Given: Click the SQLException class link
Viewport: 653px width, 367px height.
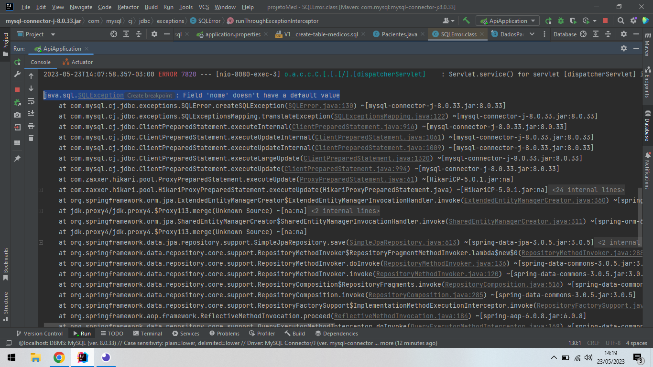Looking at the screenshot, I should pos(100,95).
